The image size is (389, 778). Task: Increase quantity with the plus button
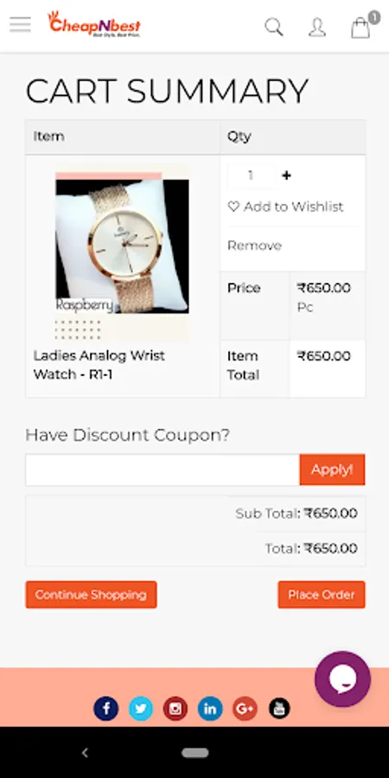pyautogui.click(x=286, y=175)
